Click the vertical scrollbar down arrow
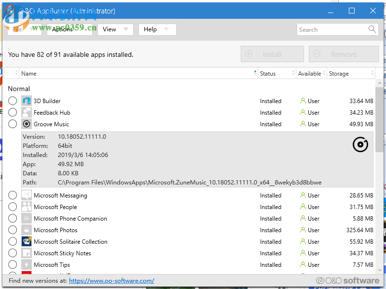Viewport: 386px width, 289px height. coord(380,270)
